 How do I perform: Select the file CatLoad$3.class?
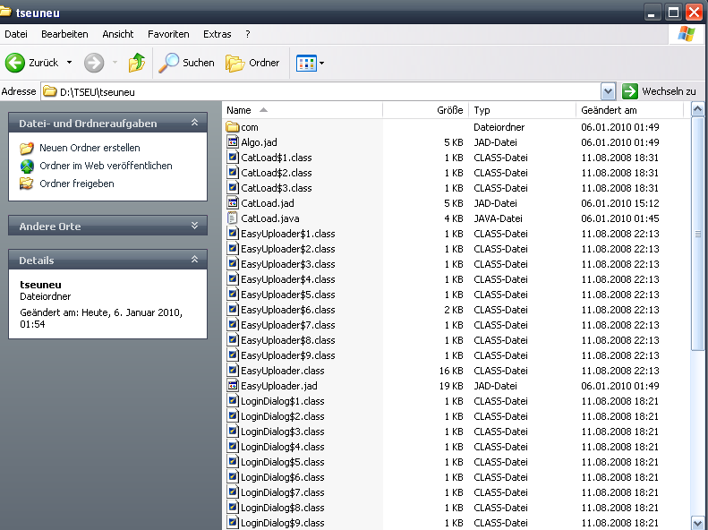click(277, 188)
